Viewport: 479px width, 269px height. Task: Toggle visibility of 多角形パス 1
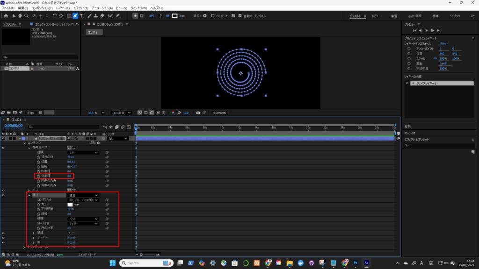coord(3,148)
